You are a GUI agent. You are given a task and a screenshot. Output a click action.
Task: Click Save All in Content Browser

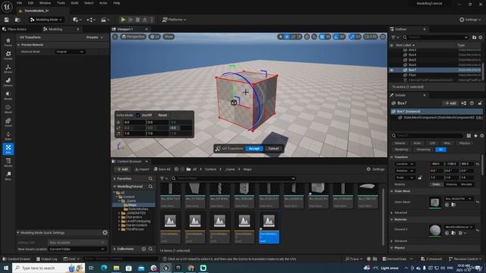coord(162,169)
